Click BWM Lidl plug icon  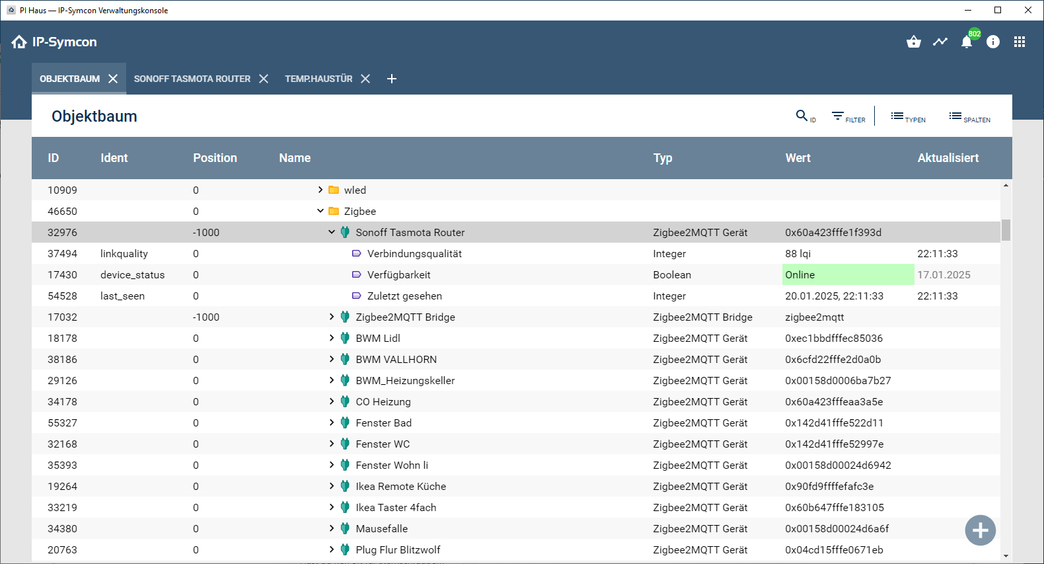click(x=345, y=338)
